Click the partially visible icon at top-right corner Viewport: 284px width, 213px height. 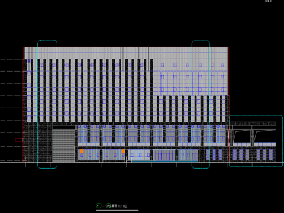[268, 1]
